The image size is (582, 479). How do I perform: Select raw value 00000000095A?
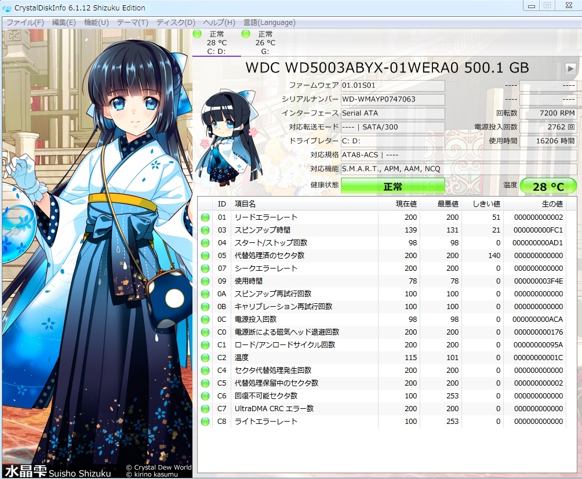538,345
